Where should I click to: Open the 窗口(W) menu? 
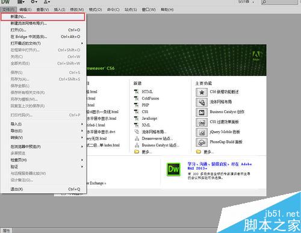tap(149, 10)
